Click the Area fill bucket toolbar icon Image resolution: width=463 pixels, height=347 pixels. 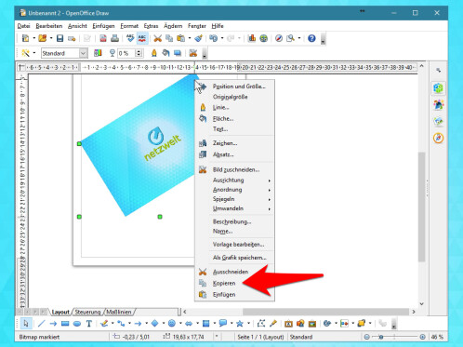pos(165,53)
